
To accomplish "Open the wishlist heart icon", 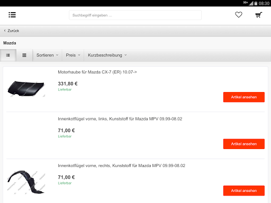I will click(239, 15).
